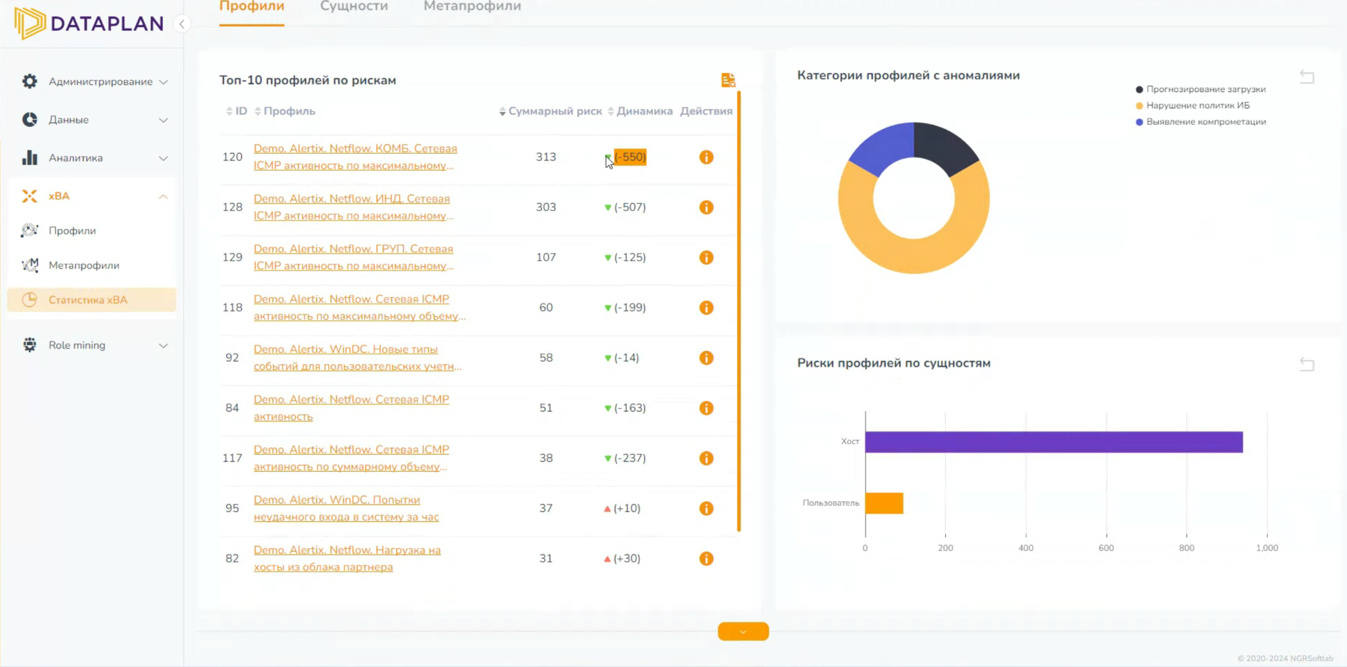Reset the anomaly categories chart view
The image size is (1347, 667).
tap(1307, 77)
